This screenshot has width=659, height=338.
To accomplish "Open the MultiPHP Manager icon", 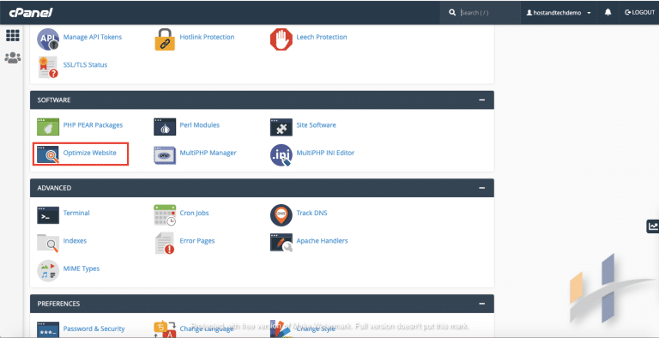I will point(165,155).
